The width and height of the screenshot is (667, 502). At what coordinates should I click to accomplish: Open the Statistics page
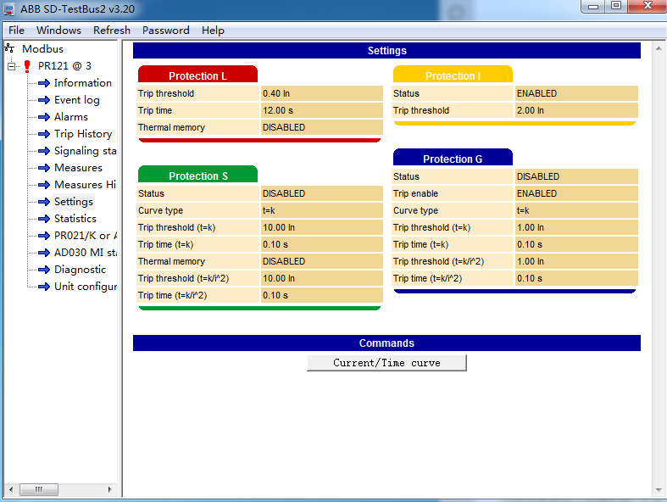tap(75, 219)
